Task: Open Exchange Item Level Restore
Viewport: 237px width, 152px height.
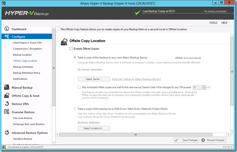Action: point(29,124)
